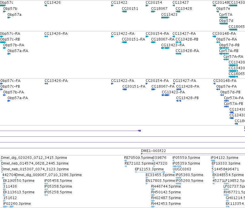Image resolution: width=245 pixels, height=208 pixels.
Task: Click protein Obp57d-PB
Action: 230,92
